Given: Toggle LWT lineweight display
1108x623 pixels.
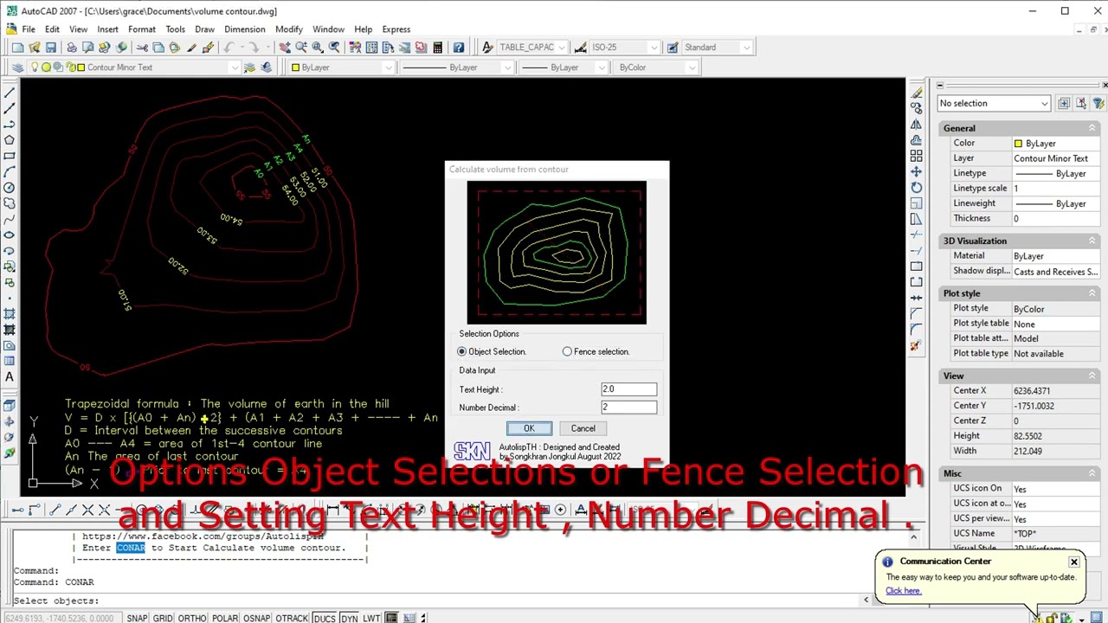Looking at the screenshot, I should point(371,618).
